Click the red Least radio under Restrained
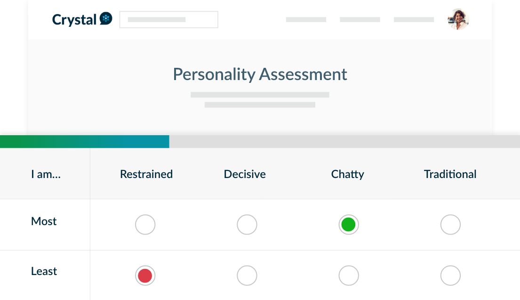The width and height of the screenshot is (520, 300). pos(145,276)
